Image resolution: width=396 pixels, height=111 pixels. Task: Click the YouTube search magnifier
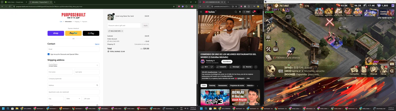coord(236,12)
